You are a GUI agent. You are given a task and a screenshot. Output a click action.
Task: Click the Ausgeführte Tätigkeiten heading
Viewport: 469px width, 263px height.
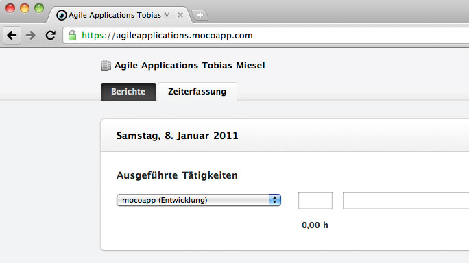pos(177,175)
